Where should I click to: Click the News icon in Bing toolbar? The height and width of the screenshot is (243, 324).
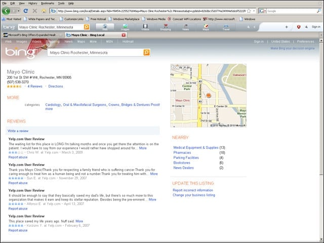[x=186, y=27]
